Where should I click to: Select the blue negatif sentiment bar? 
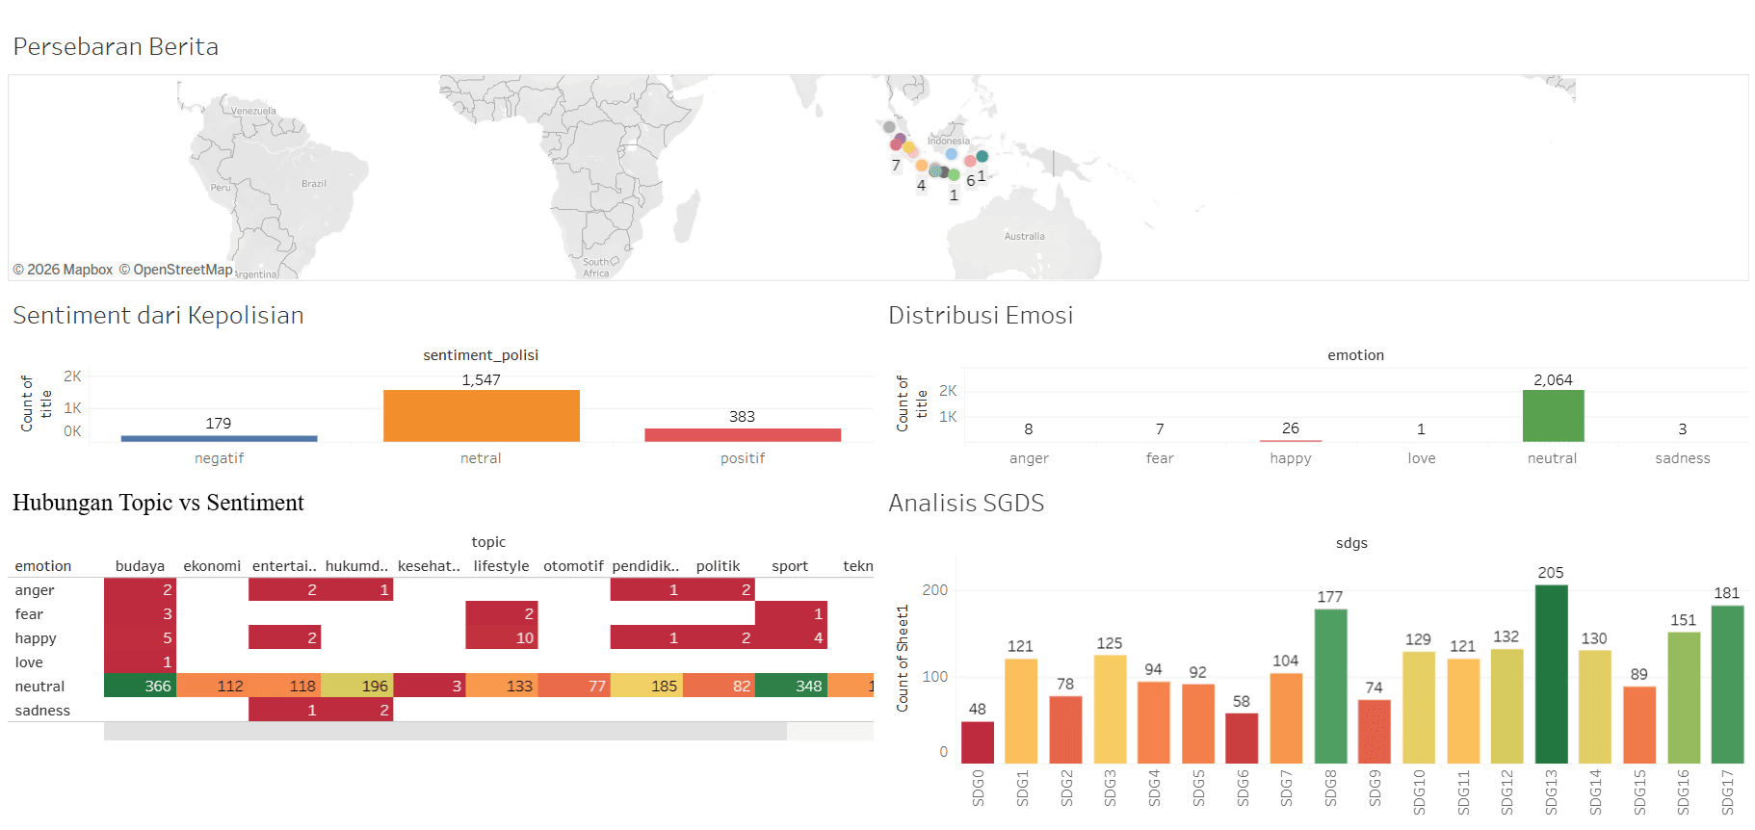(x=219, y=438)
